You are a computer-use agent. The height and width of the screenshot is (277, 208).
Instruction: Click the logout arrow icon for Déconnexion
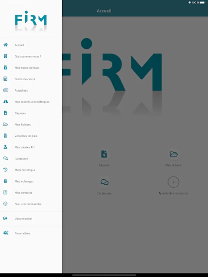click(x=6, y=218)
